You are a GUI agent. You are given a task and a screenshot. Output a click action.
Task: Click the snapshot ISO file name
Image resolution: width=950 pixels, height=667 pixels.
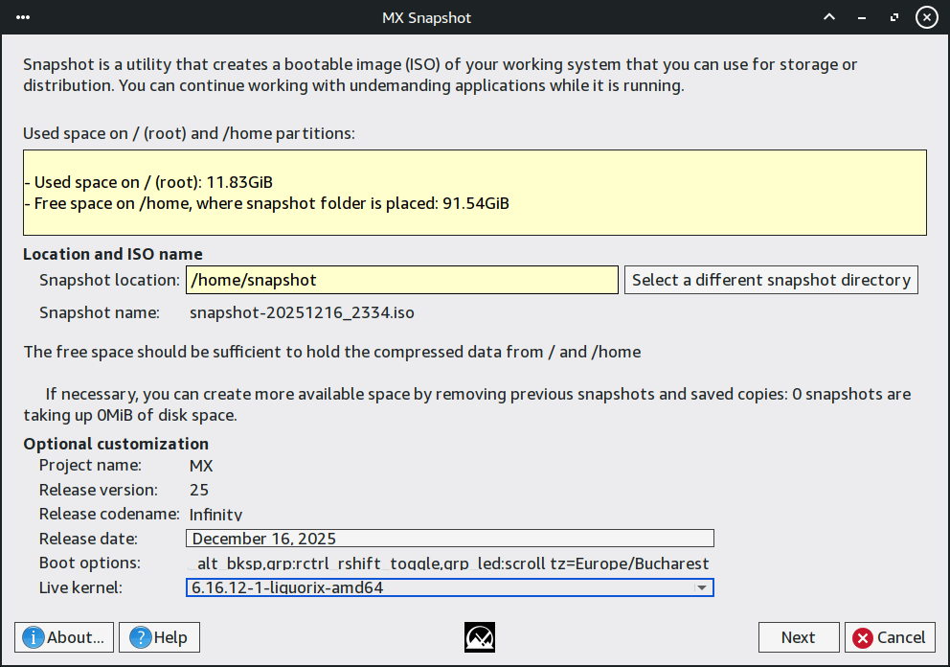302,312
